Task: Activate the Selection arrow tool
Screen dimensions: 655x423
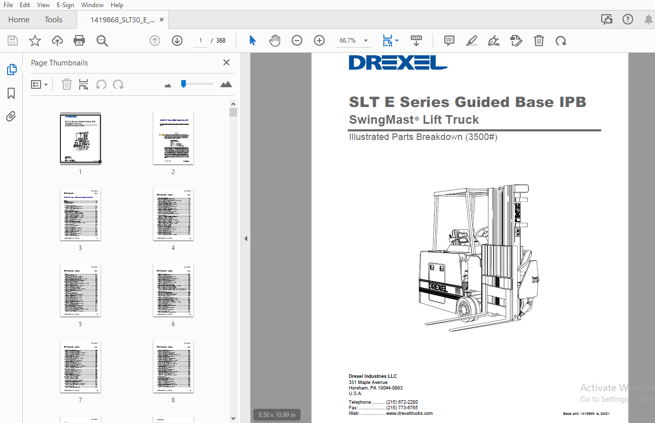Action: 252,41
